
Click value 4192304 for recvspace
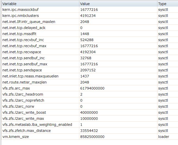coord(88,52)
